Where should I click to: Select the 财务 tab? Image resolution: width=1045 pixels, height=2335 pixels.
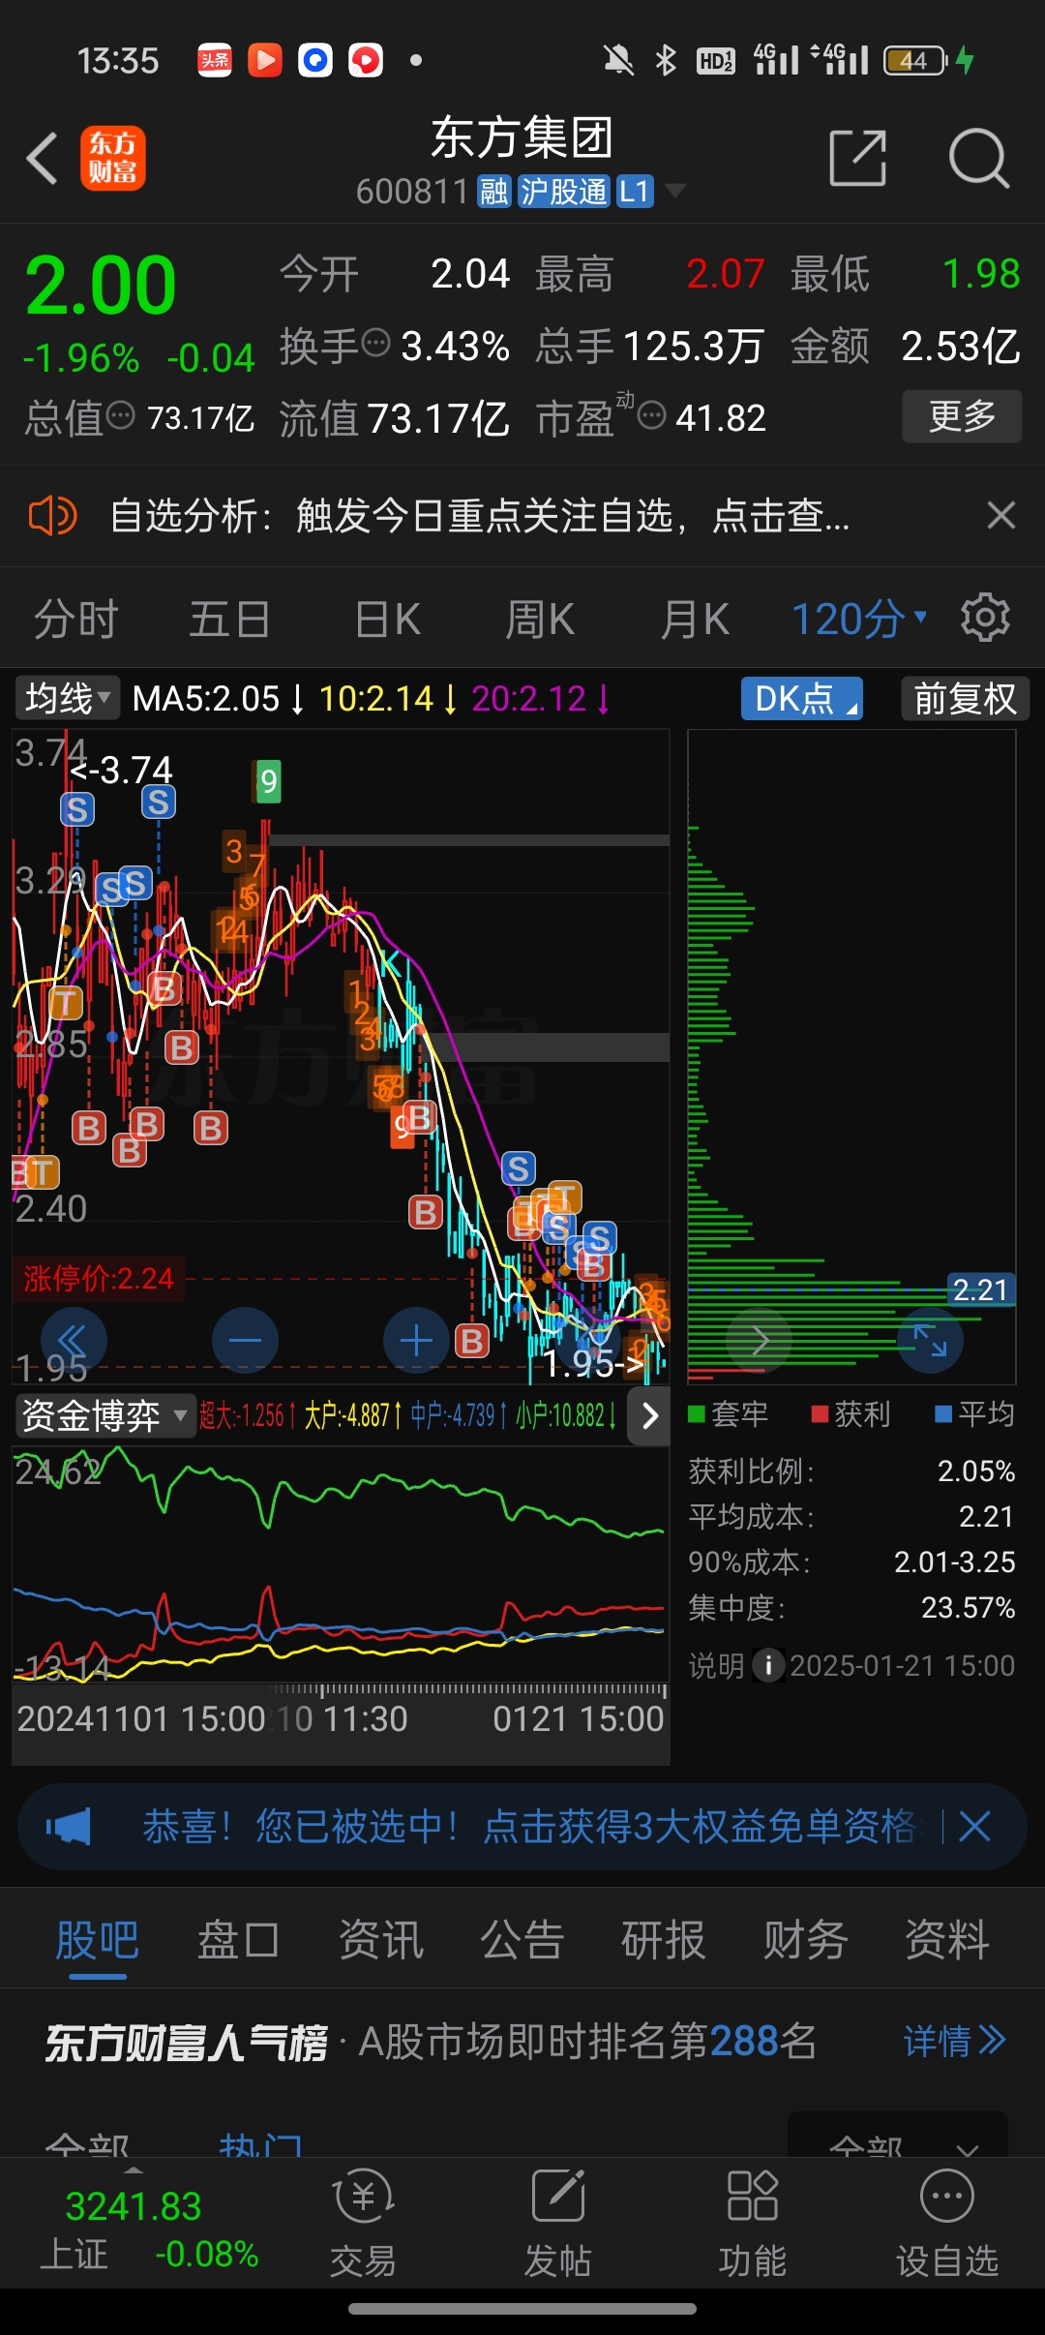805,1939
